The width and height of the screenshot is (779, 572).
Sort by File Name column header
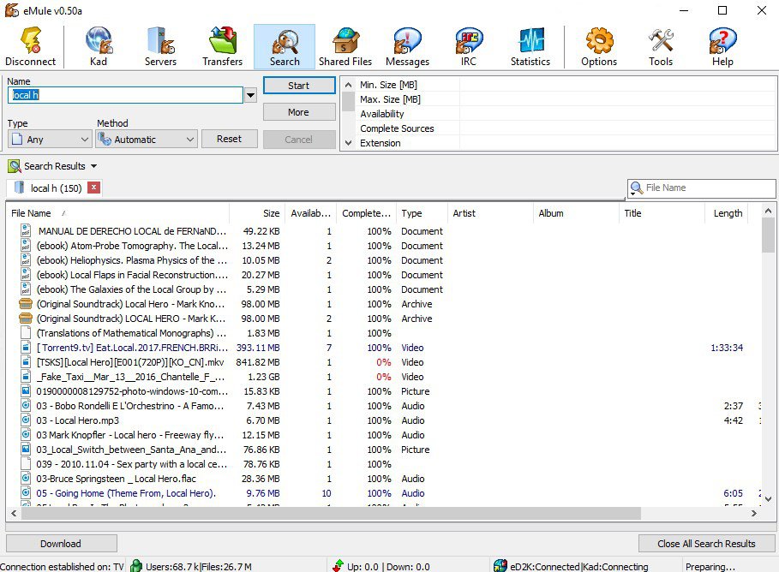[x=118, y=213]
